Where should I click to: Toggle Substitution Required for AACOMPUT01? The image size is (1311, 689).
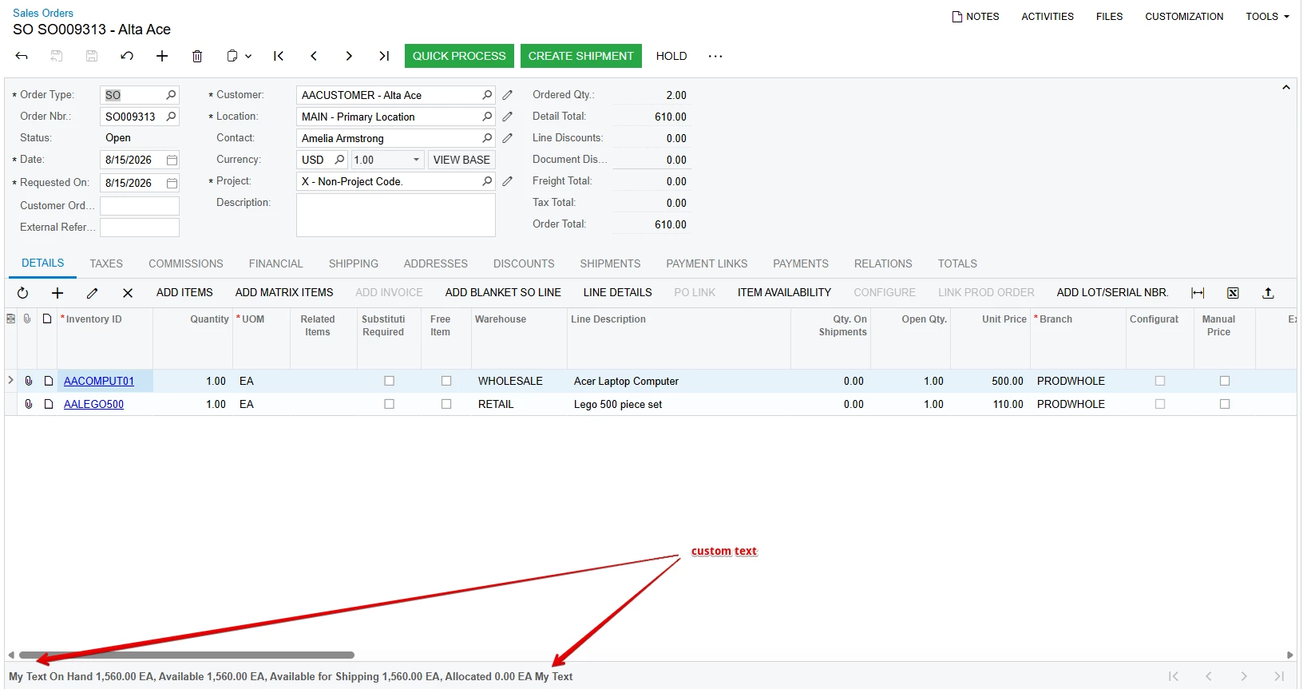coord(390,381)
